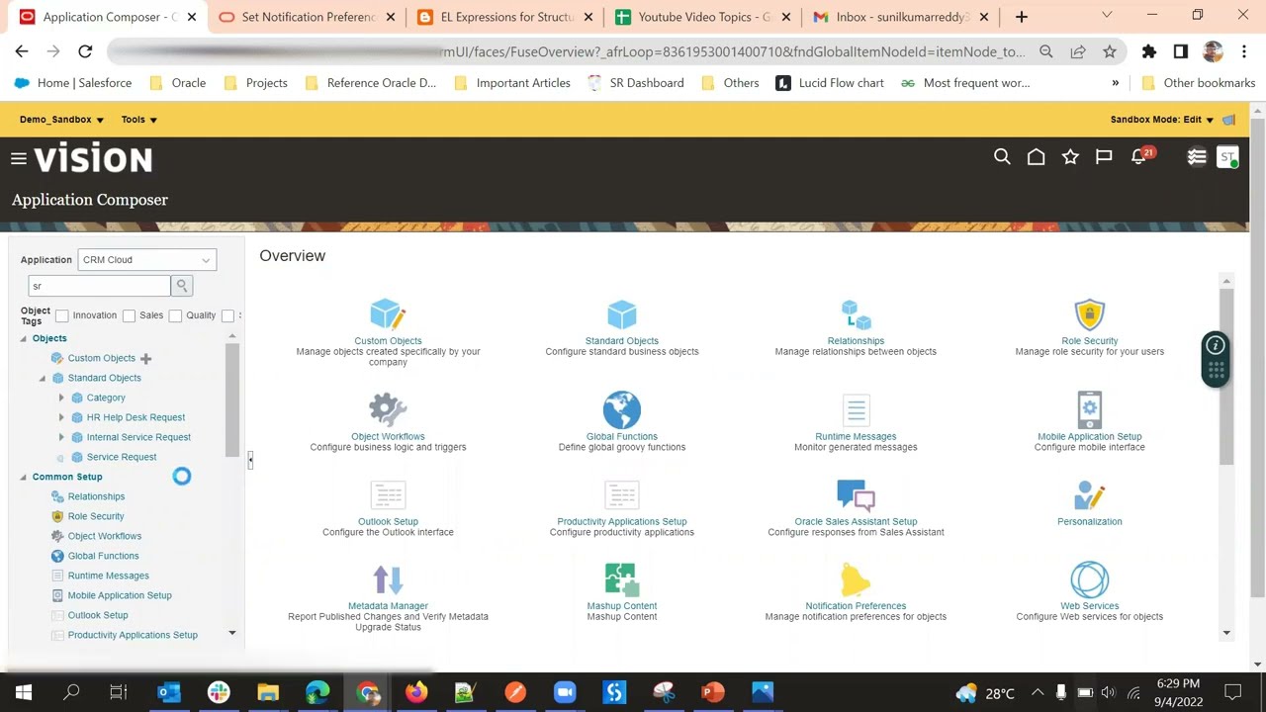This screenshot has width=1266, height=712.
Task: Click the browser address bar
Action: pos(569,51)
